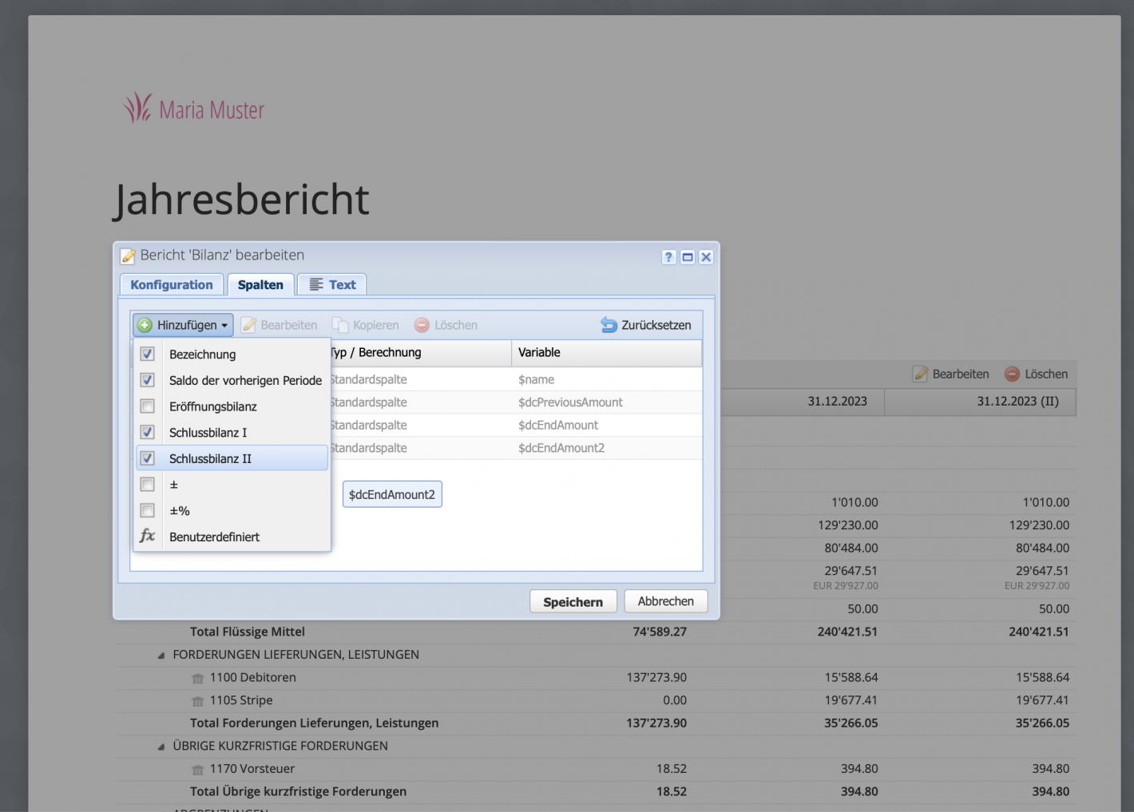Enable the ±% column checkbox
This screenshot has height=812, width=1134.
pyautogui.click(x=147, y=510)
